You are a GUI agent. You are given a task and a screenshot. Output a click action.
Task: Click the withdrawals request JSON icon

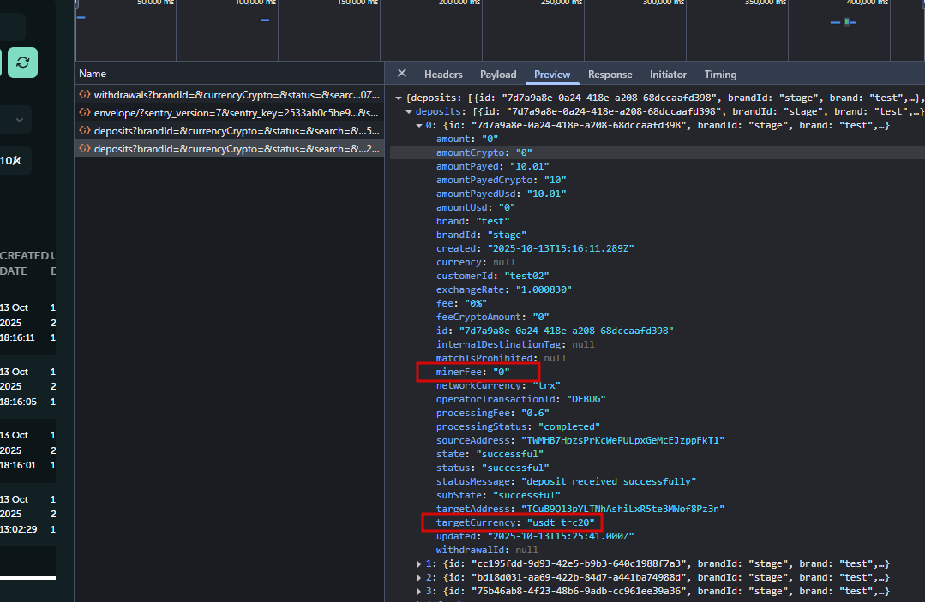[84, 94]
